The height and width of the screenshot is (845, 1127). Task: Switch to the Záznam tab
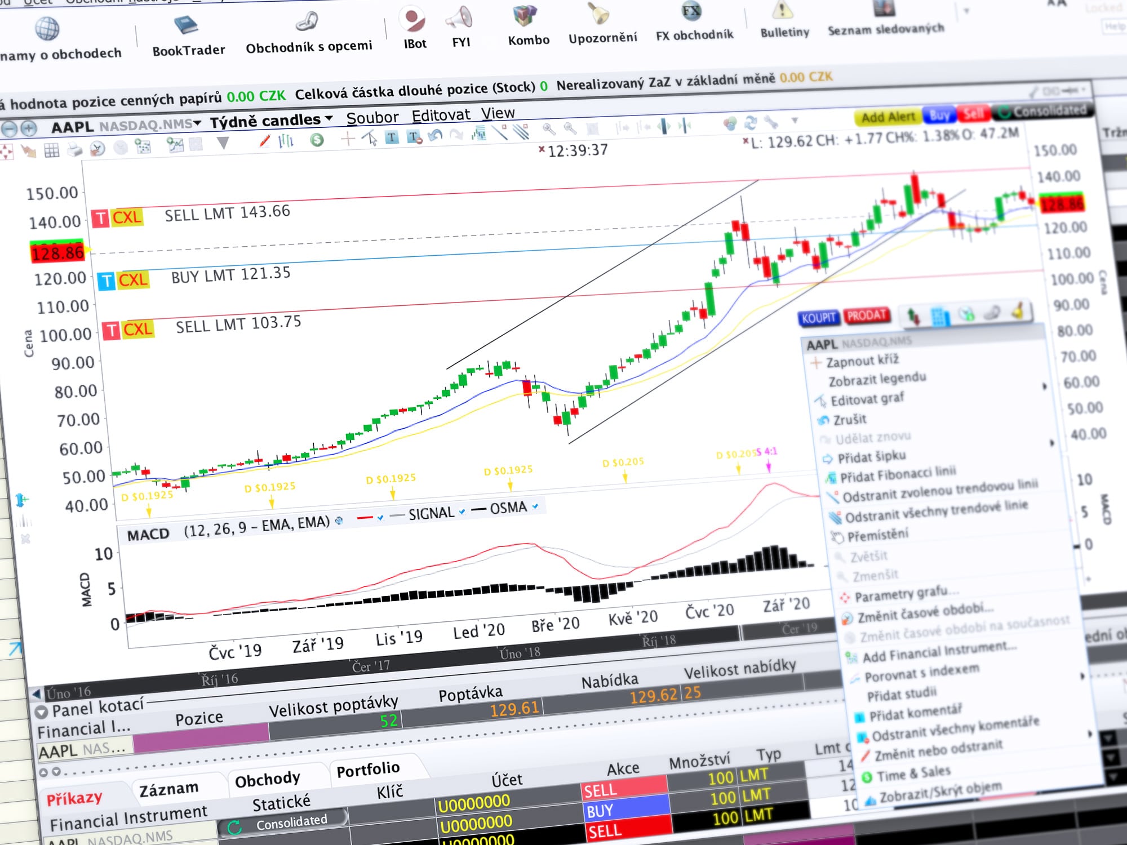168,789
